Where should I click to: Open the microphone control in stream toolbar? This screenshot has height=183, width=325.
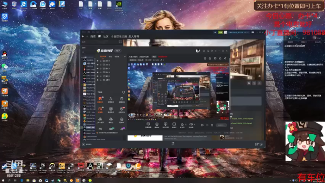click(182, 125)
